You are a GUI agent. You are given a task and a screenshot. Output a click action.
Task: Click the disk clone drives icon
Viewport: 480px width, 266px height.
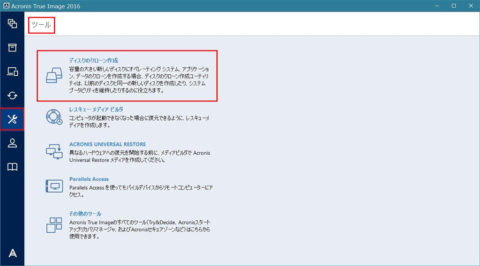[x=54, y=75]
